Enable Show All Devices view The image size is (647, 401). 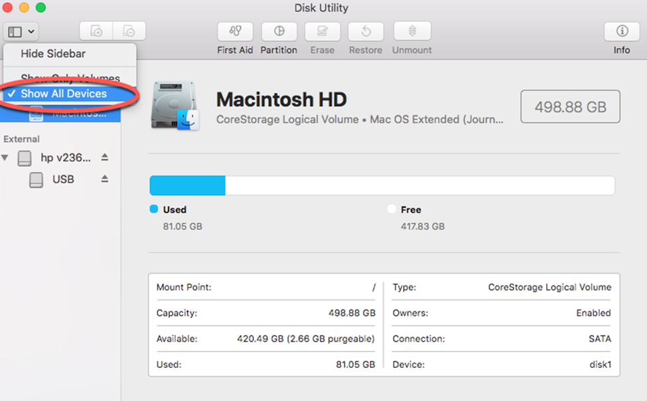tap(63, 94)
